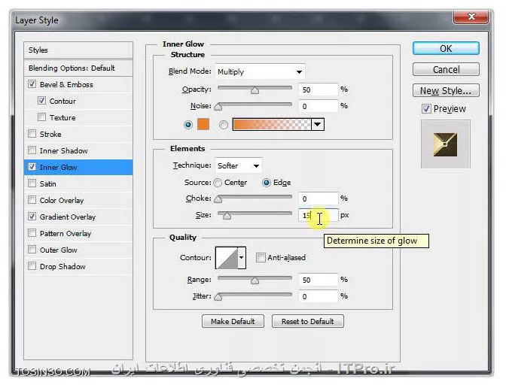Viewport: 506px width, 388px height.
Task: Select the gradient glow radio button
Action: [224, 125]
